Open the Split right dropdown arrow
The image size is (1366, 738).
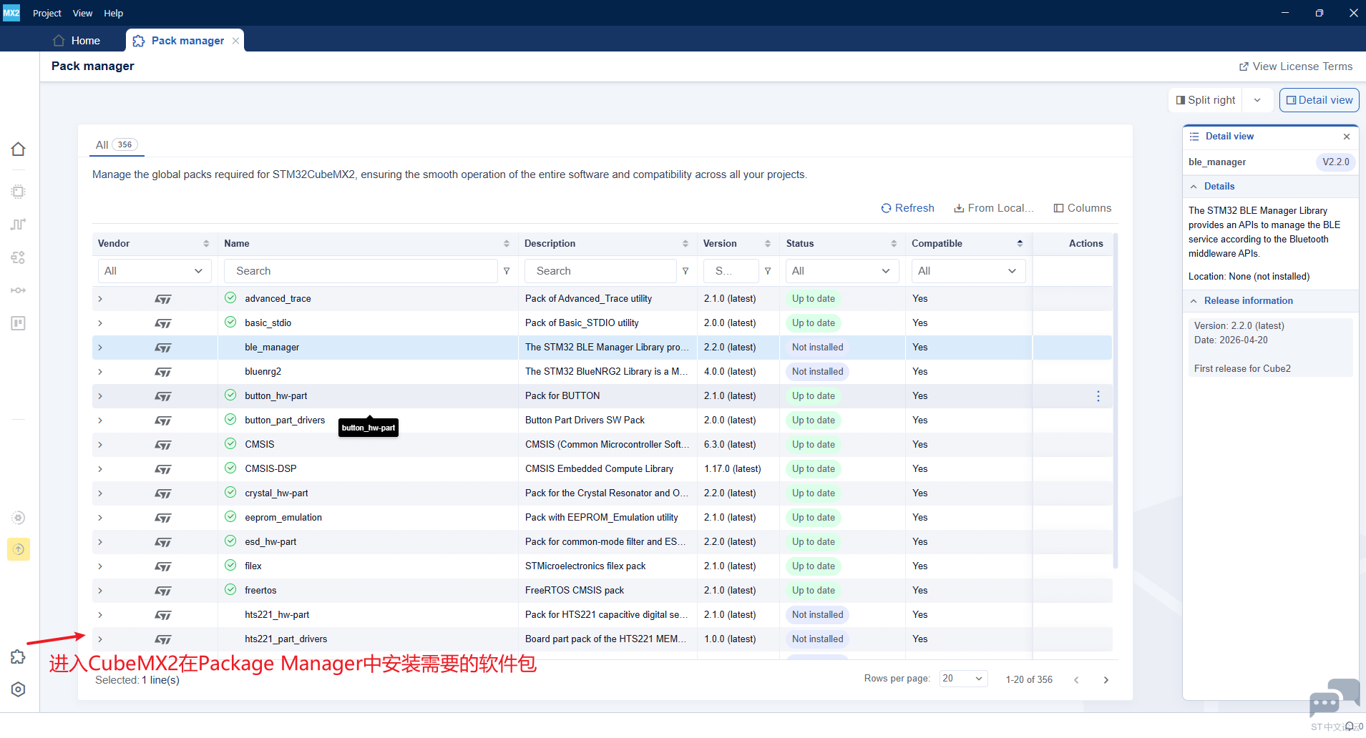1257,100
